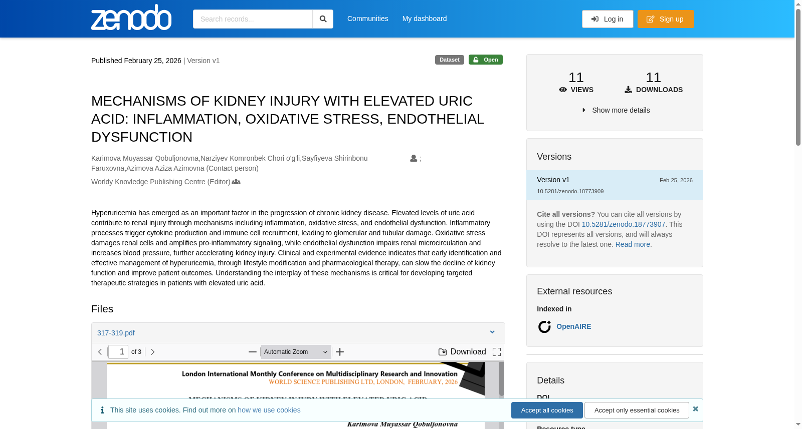Image resolution: width=802 pixels, height=429 pixels.
Task: Choose Accept only essential cookies
Action: point(637,410)
